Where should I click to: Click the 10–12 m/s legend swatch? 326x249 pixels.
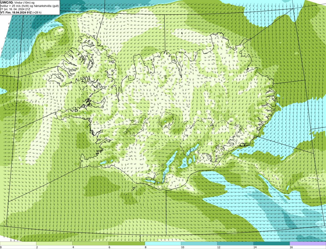(x=199, y=243)
